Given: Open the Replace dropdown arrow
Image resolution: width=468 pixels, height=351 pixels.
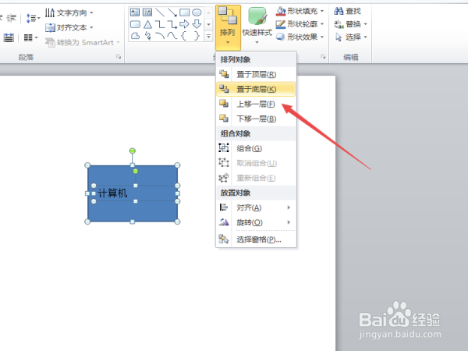Looking at the screenshot, I should 365,24.
